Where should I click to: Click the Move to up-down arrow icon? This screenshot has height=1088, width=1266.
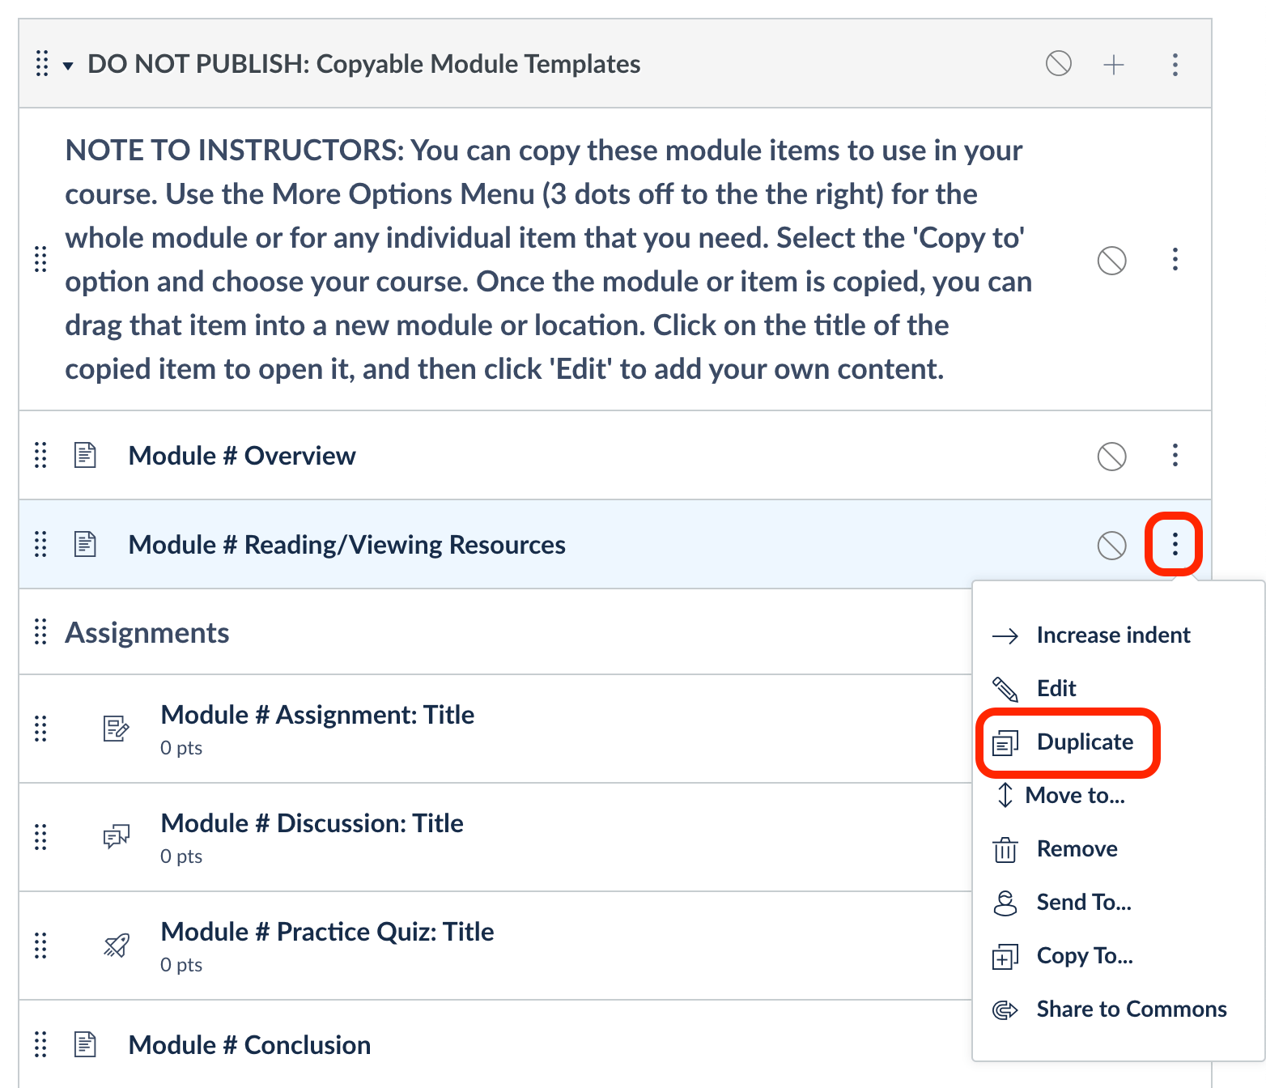(1005, 795)
